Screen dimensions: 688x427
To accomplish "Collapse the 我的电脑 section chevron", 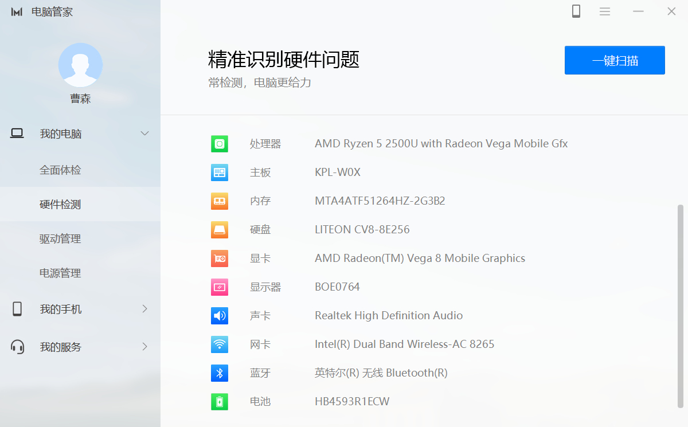I will click(x=144, y=134).
